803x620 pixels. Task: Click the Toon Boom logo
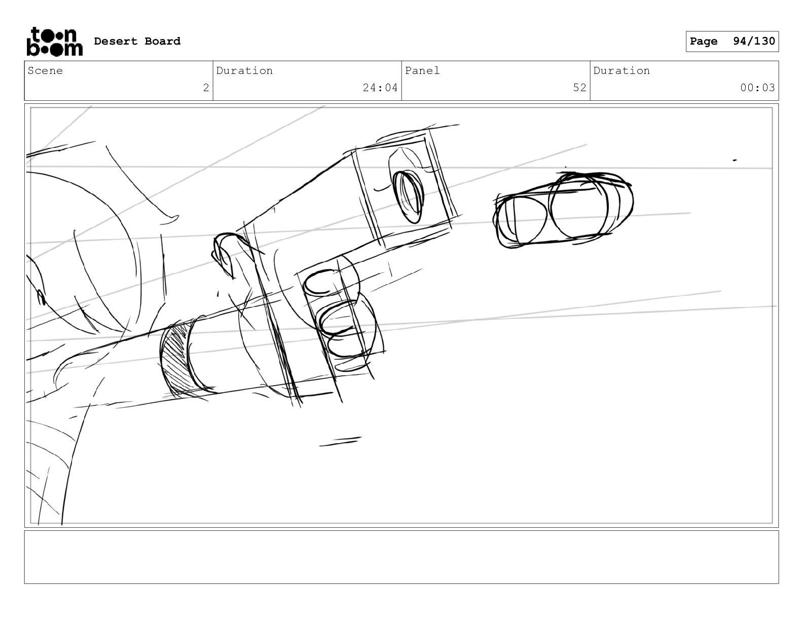54,42
